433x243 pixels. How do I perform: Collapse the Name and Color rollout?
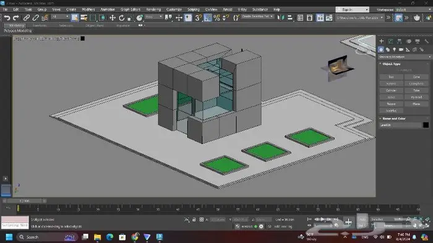click(393, 119)
